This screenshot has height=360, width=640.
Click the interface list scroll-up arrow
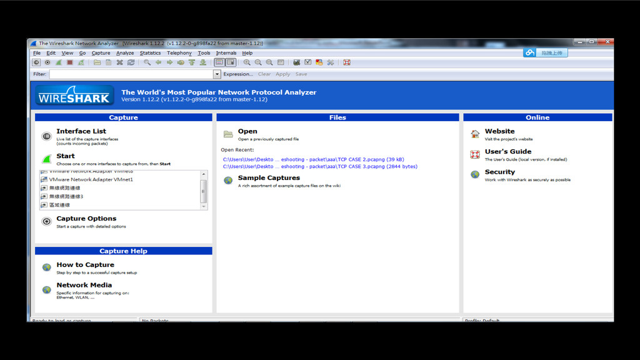coord(204,174)
